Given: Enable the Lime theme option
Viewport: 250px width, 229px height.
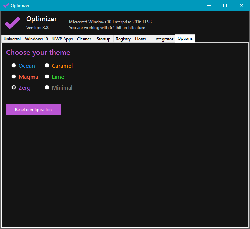Looking at the screenshot, I should [x=47, y=77].
